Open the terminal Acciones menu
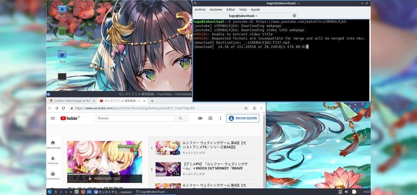This screenshot has width=417, height=195. (216, 10)
